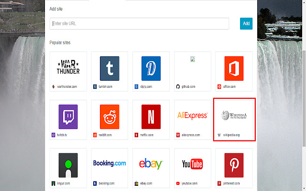Click the diply.com favicon
This screenshot has height=191, width=306.
(136, 86)
